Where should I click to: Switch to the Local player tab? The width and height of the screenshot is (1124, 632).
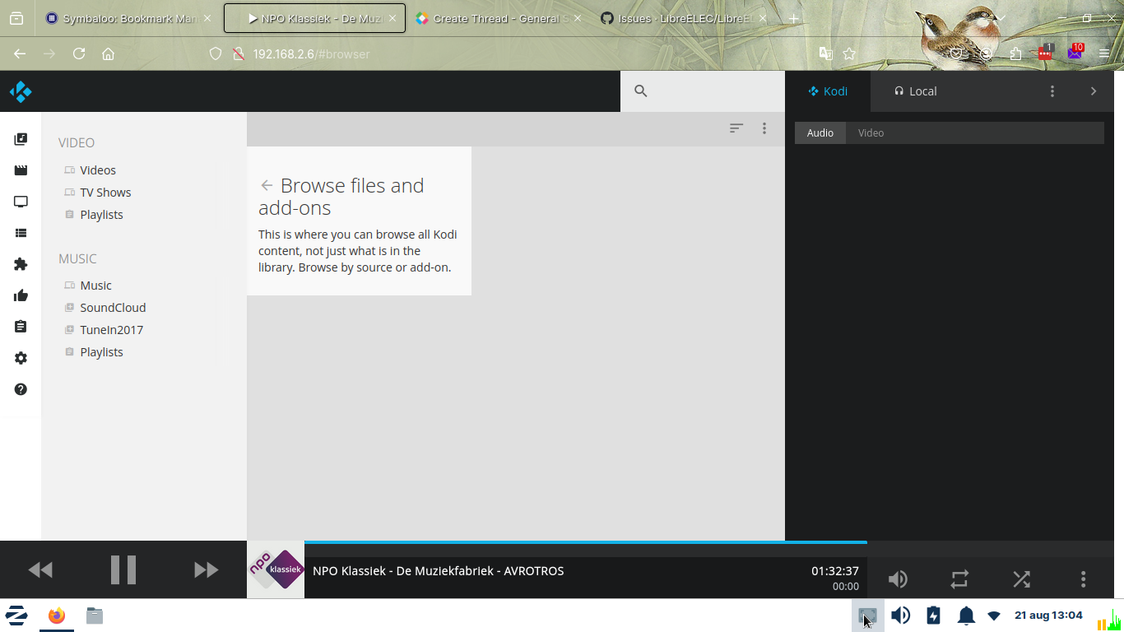915,91
